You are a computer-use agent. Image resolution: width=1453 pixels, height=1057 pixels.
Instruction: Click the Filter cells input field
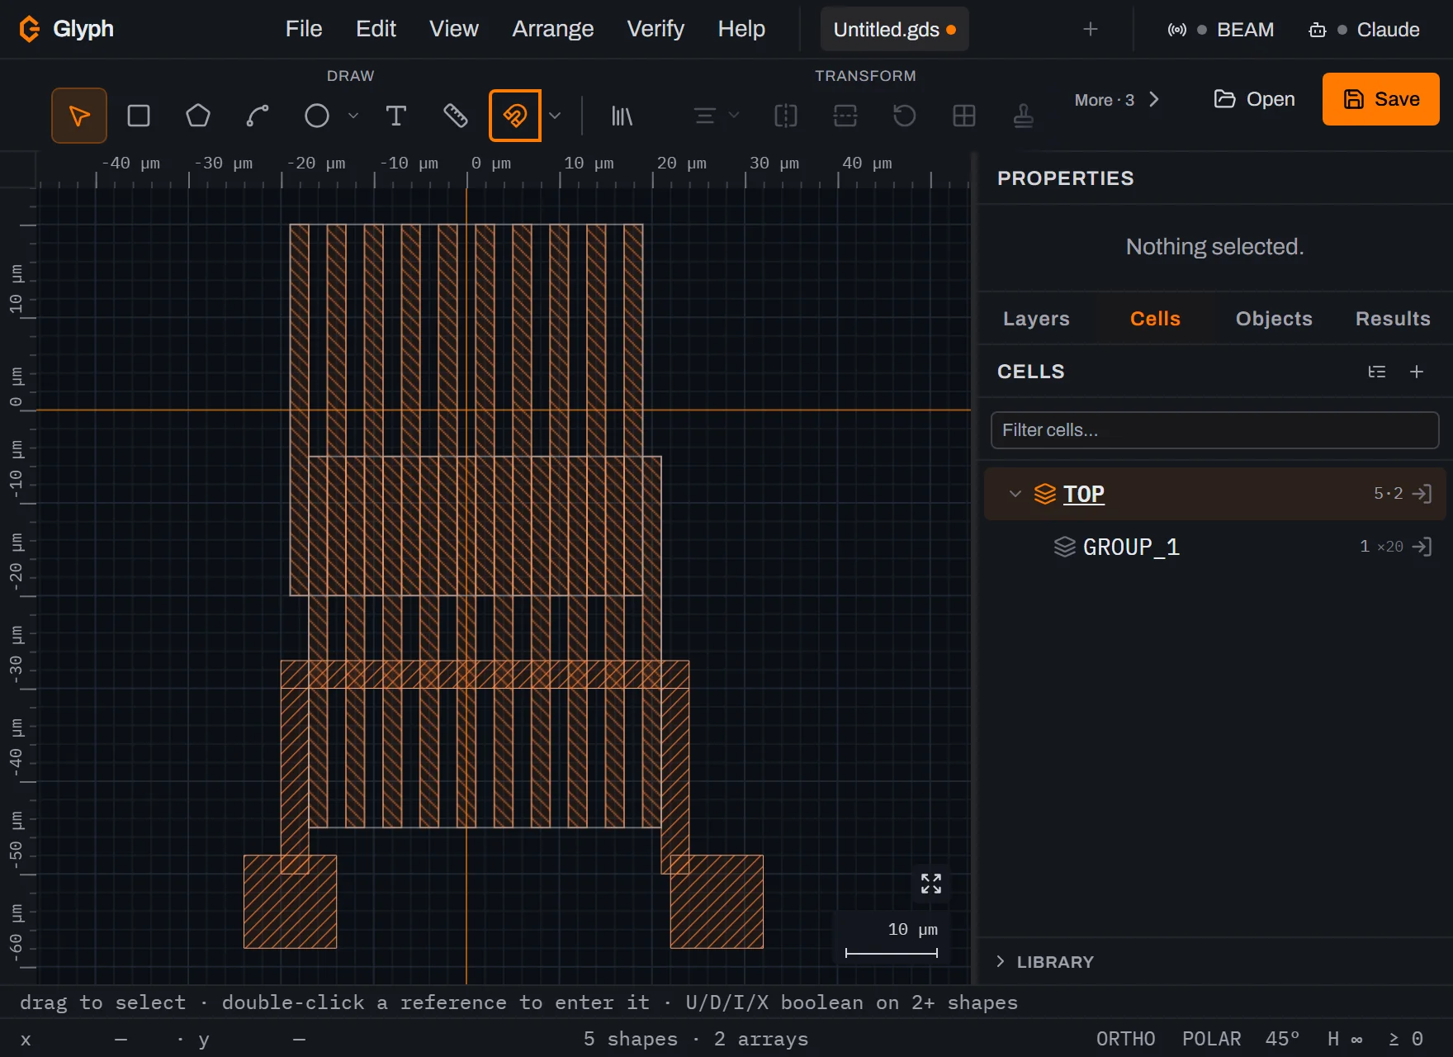coord(1215,430)
